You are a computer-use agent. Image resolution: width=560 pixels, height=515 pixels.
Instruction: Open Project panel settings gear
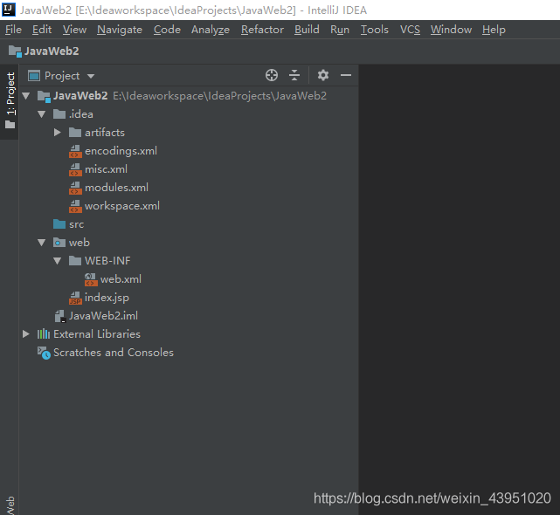click(323, 75)
